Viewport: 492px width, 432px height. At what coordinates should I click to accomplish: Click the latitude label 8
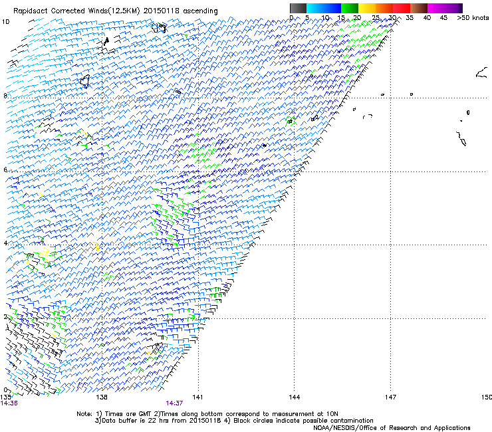(x=5, y=96)
